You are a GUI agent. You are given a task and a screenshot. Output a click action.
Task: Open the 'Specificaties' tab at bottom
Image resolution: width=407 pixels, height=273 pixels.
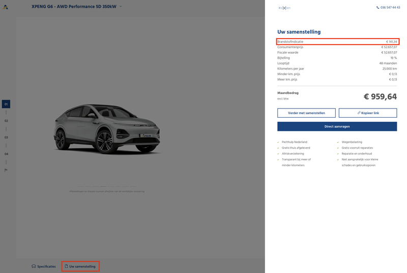[44, 266]
